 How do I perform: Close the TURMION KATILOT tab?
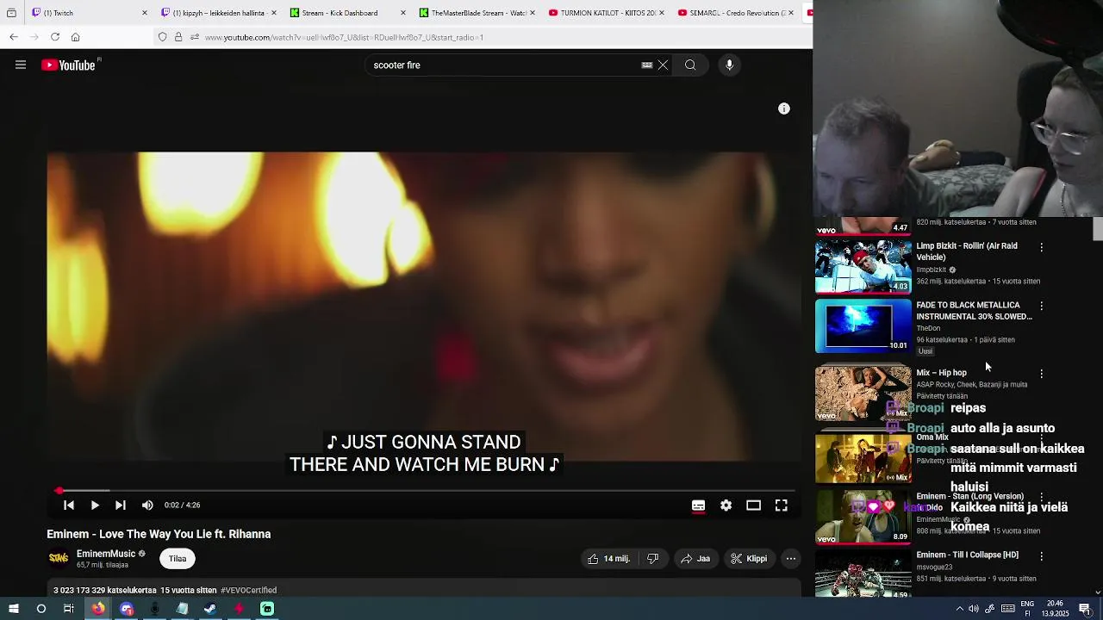click(661, 13)
